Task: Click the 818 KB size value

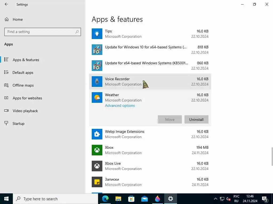Action: (203, 47)
